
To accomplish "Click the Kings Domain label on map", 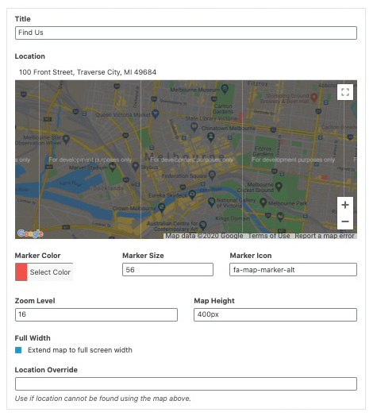I will coord(233,218).
